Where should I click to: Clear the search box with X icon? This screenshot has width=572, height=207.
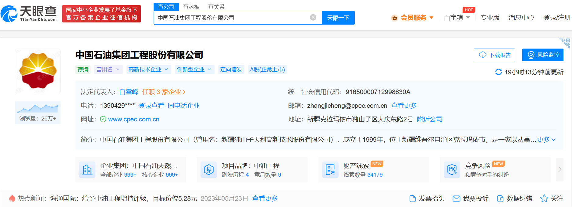click(x=313, y=18)
